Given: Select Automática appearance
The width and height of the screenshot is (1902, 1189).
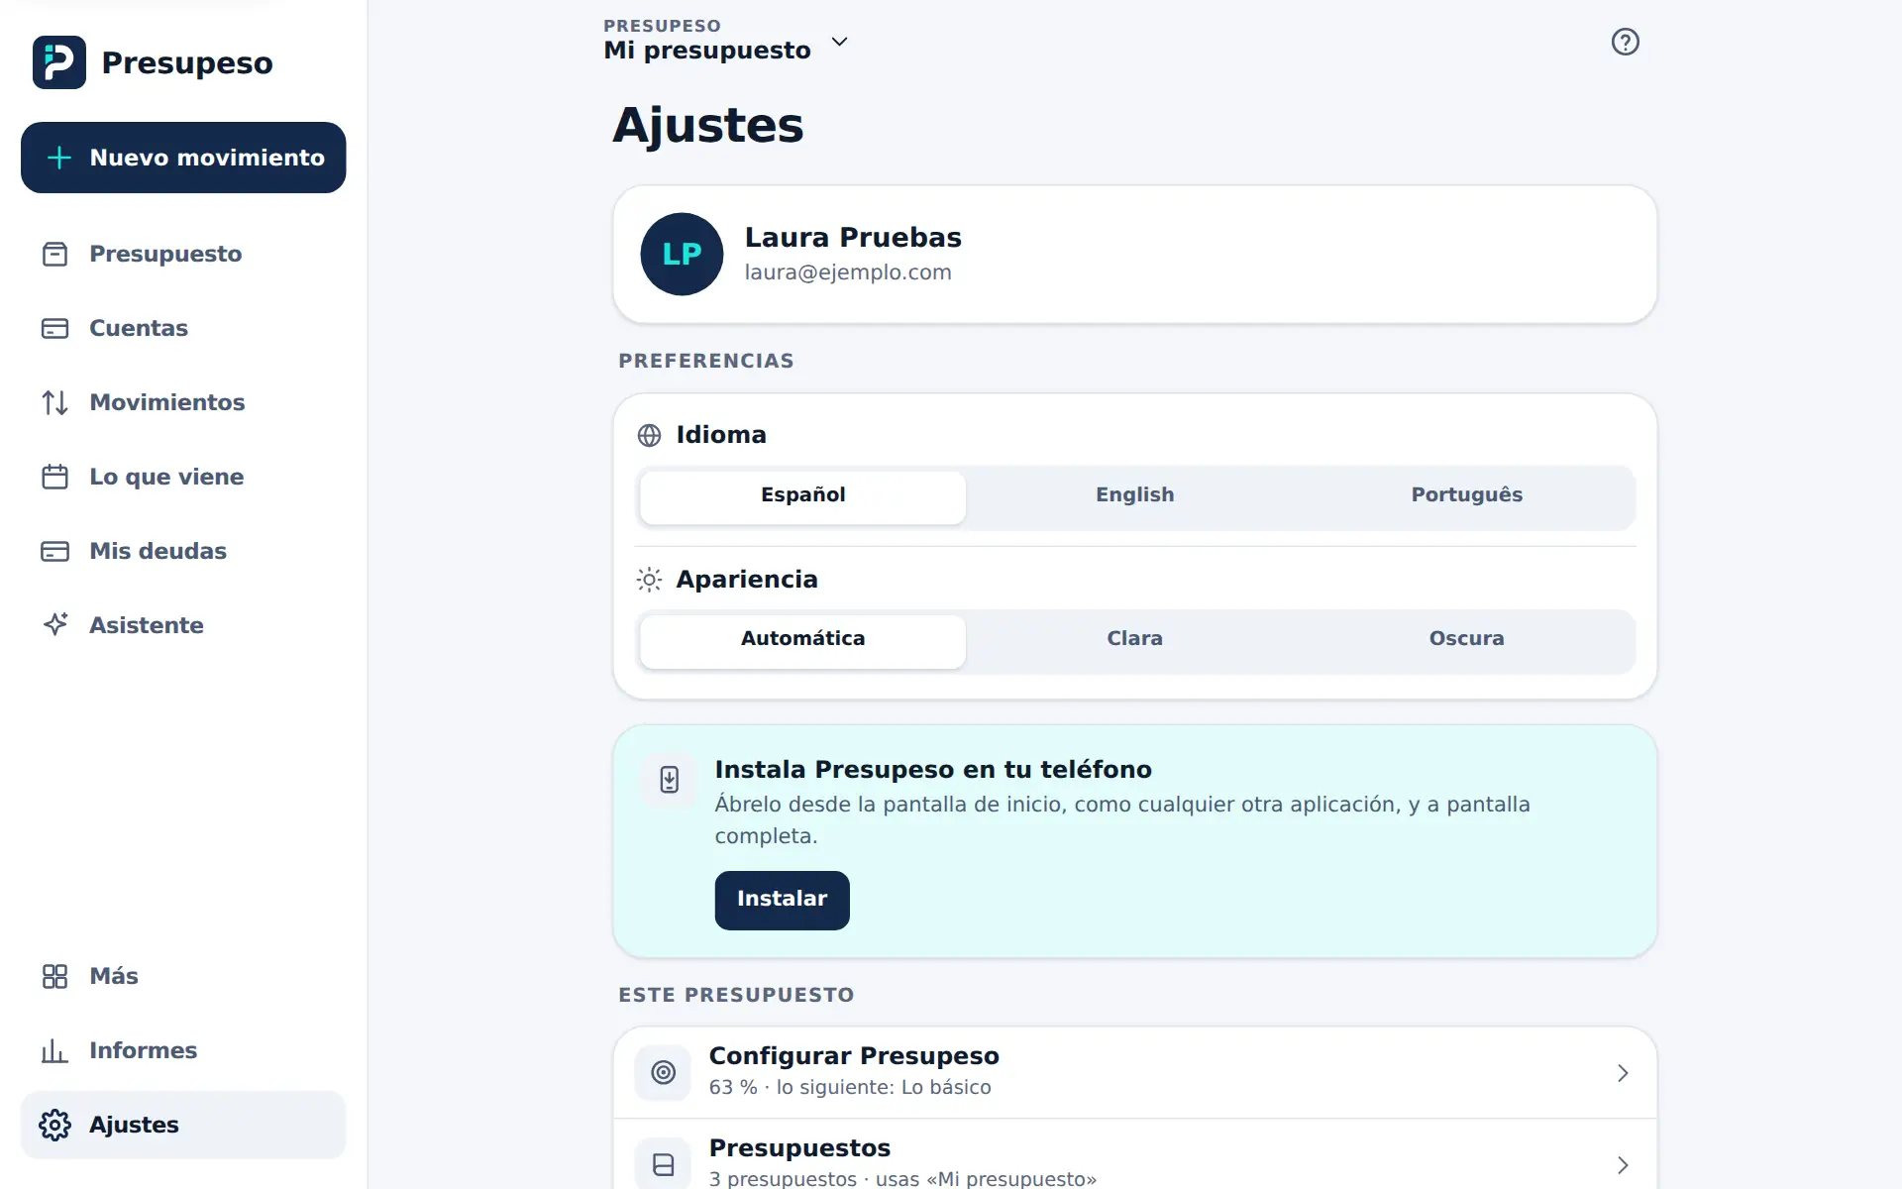Looking at the screenshot, I should [x=802, y=641].
